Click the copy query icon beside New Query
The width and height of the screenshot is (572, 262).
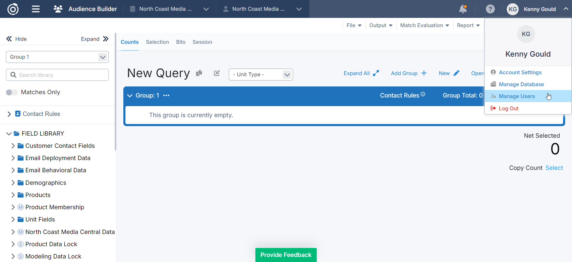[199, 73]
